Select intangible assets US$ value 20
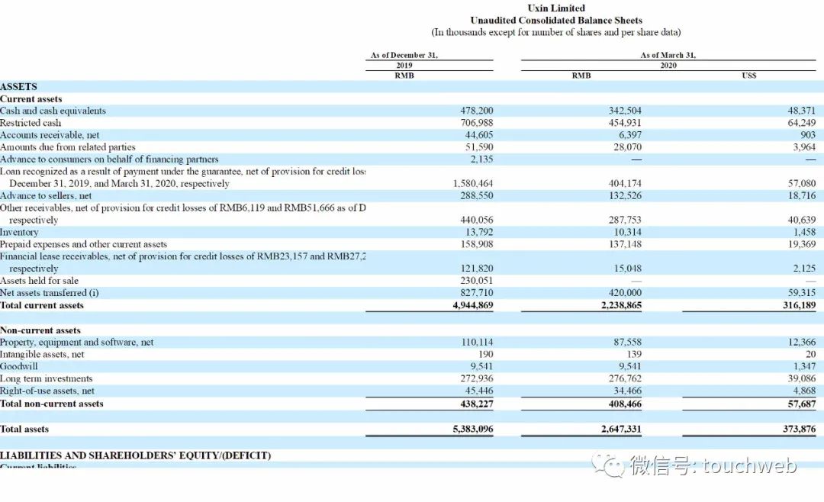Screen dimensions: 824x502 coord(811,354)
